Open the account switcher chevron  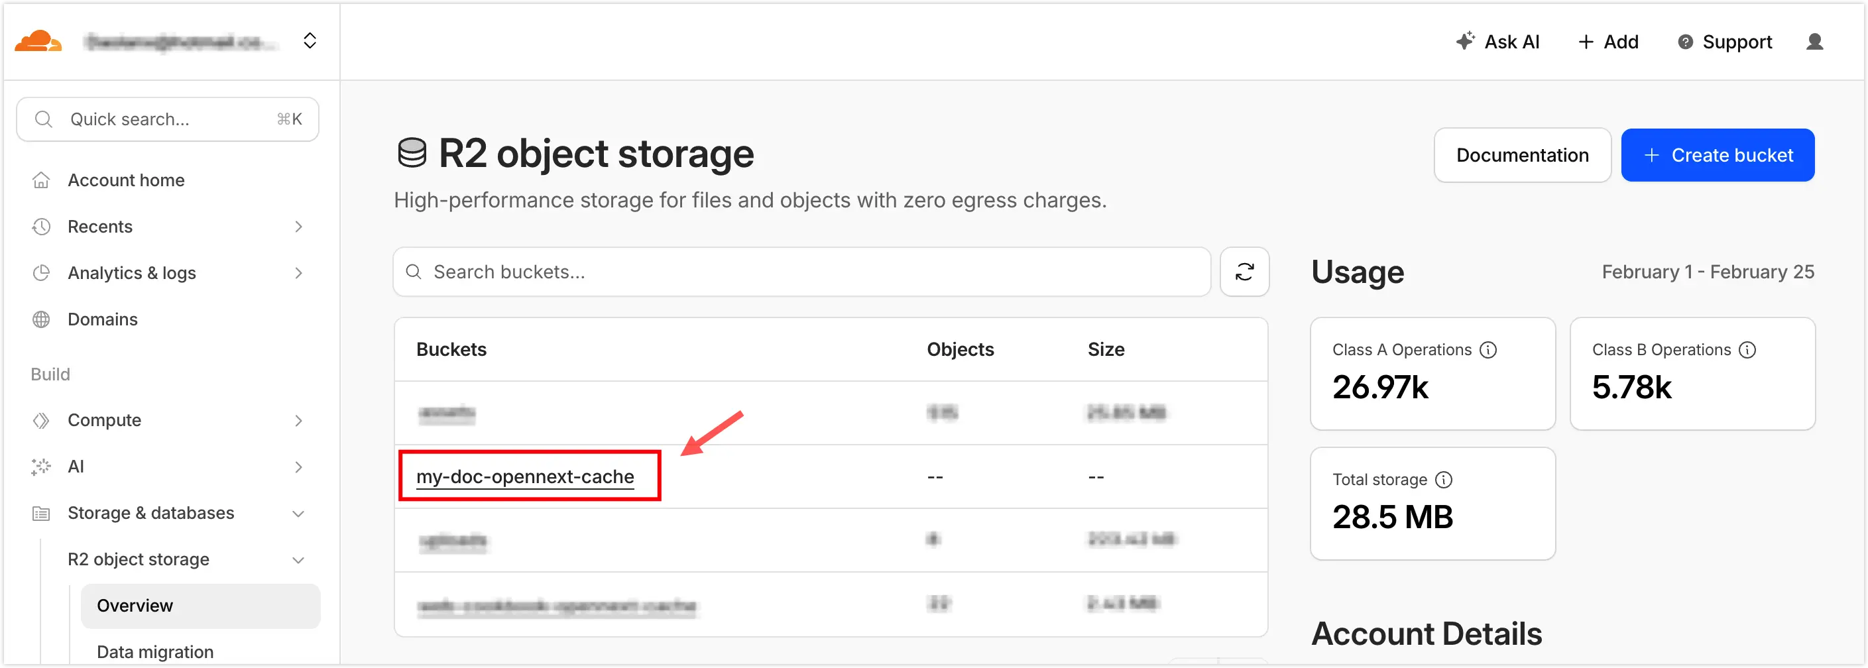point(310,40)
